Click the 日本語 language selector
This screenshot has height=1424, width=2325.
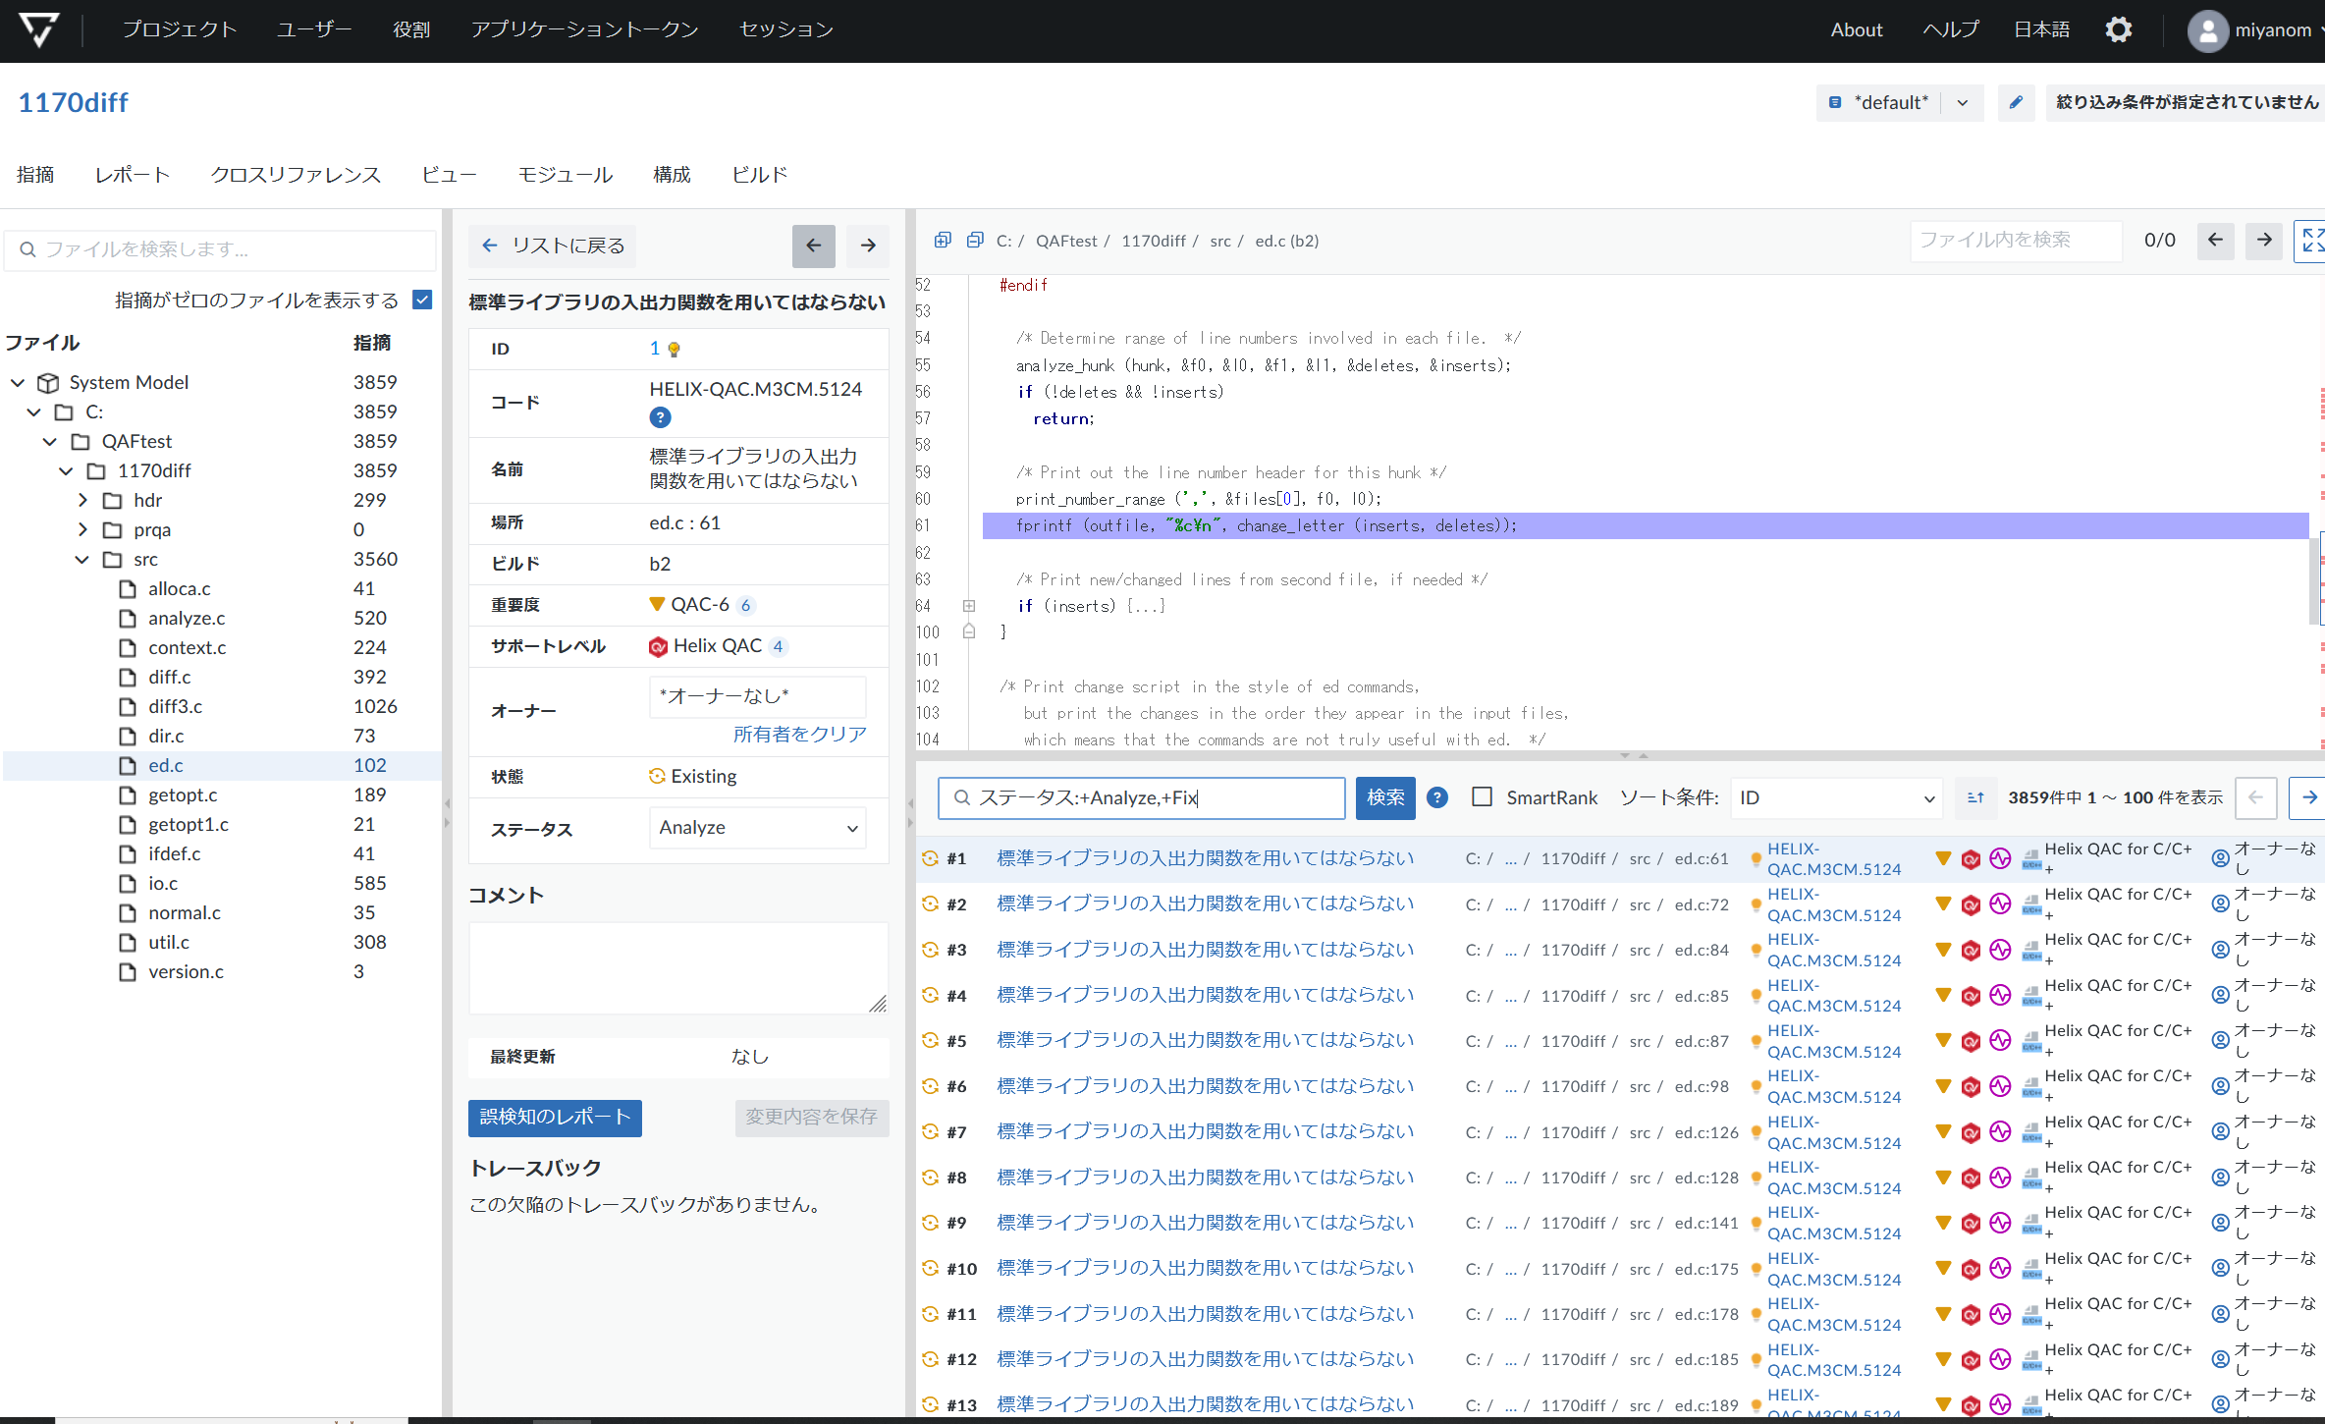point(2041,29)
